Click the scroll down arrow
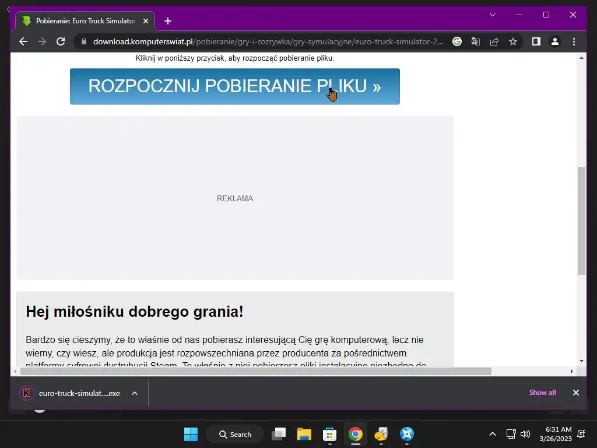The image size is (597, 448). click(x=581, y=360)
